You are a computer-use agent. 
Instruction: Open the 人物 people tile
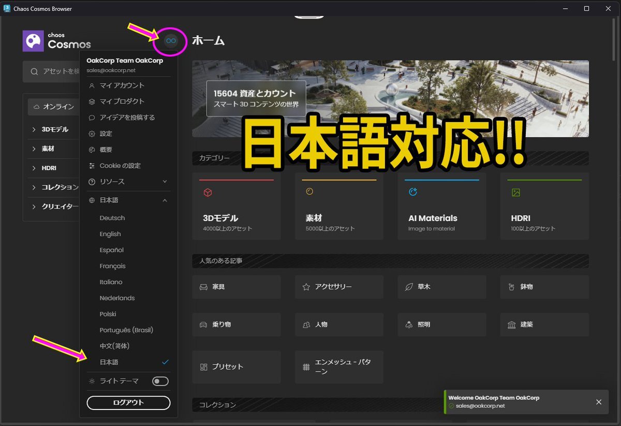(x=339, y=325)
